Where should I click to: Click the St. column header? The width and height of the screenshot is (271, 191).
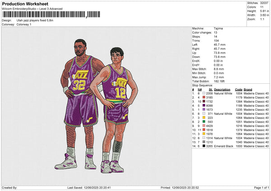pos(210,90)
